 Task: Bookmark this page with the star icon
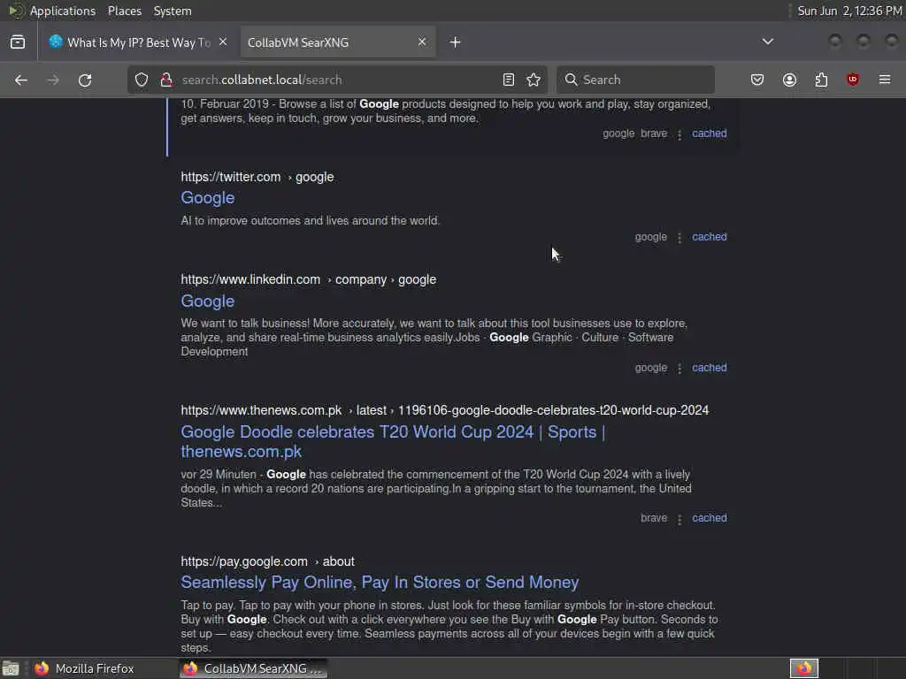click(x=534, y=80)
